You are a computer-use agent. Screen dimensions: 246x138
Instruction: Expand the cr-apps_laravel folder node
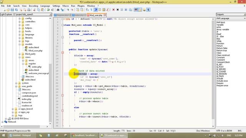[x=13, y=109]
